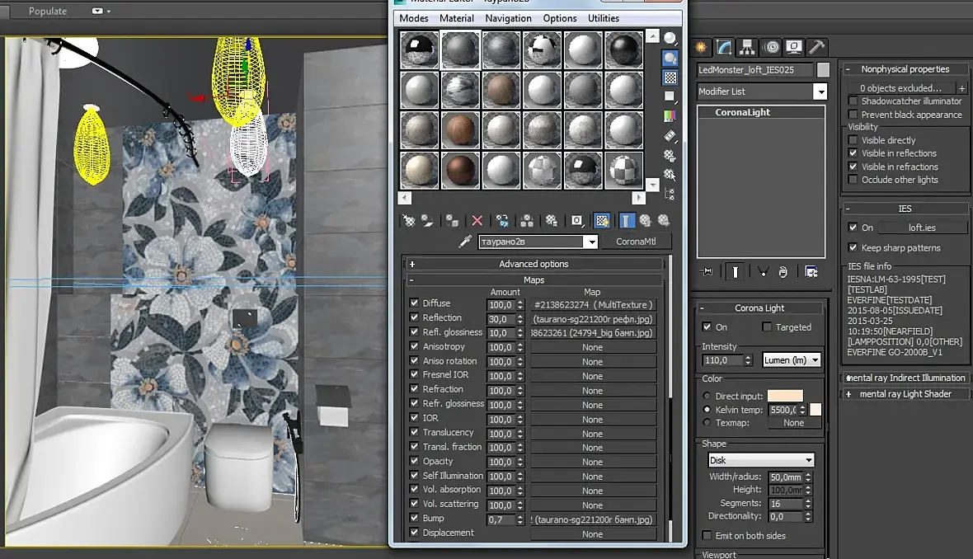Open the Hierarchy panel tab icon
This screenshot has width=973, height=559.
click(x=747, y=47)
